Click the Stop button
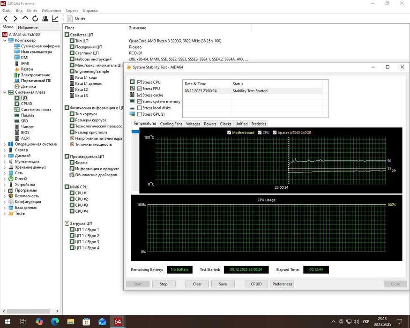This screenshot has height=328, width=410. click(x=164, y=284)
